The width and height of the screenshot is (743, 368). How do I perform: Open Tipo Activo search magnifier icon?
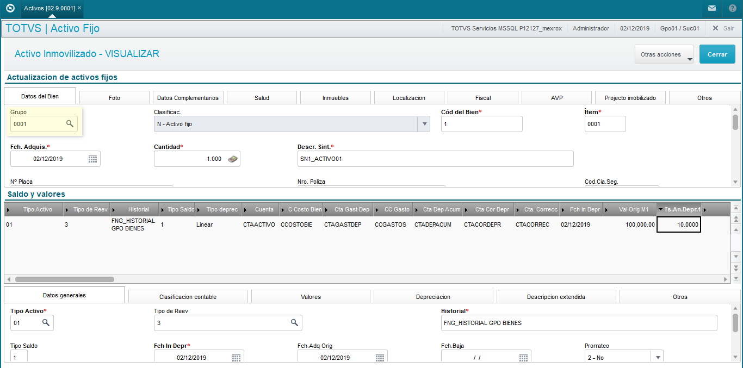pyautogui.click(x=46, y=323)
